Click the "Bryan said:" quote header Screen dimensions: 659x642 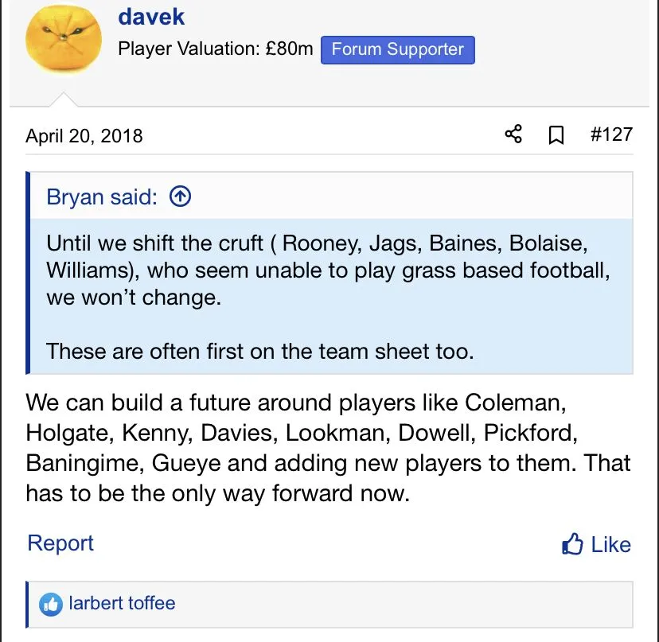102,196
